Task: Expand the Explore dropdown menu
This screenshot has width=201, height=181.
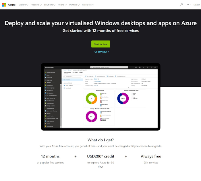Action: pos(24,5)
